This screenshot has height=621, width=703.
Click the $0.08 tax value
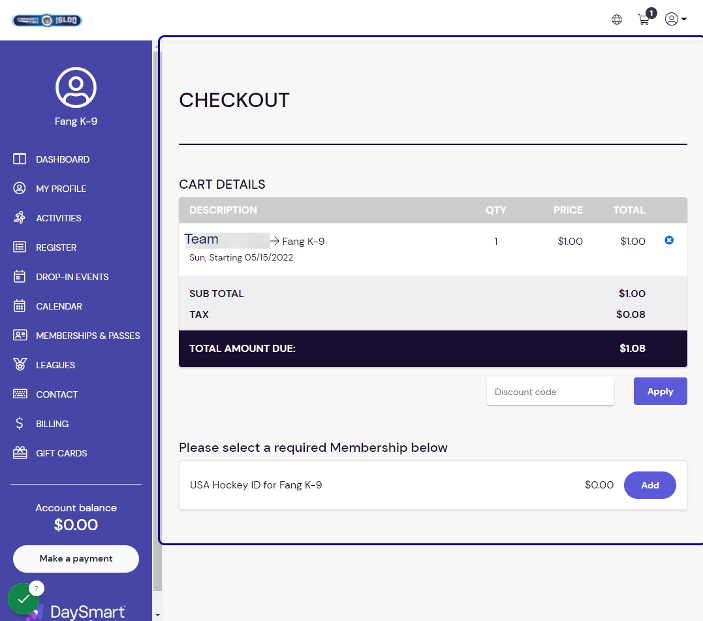631,314
